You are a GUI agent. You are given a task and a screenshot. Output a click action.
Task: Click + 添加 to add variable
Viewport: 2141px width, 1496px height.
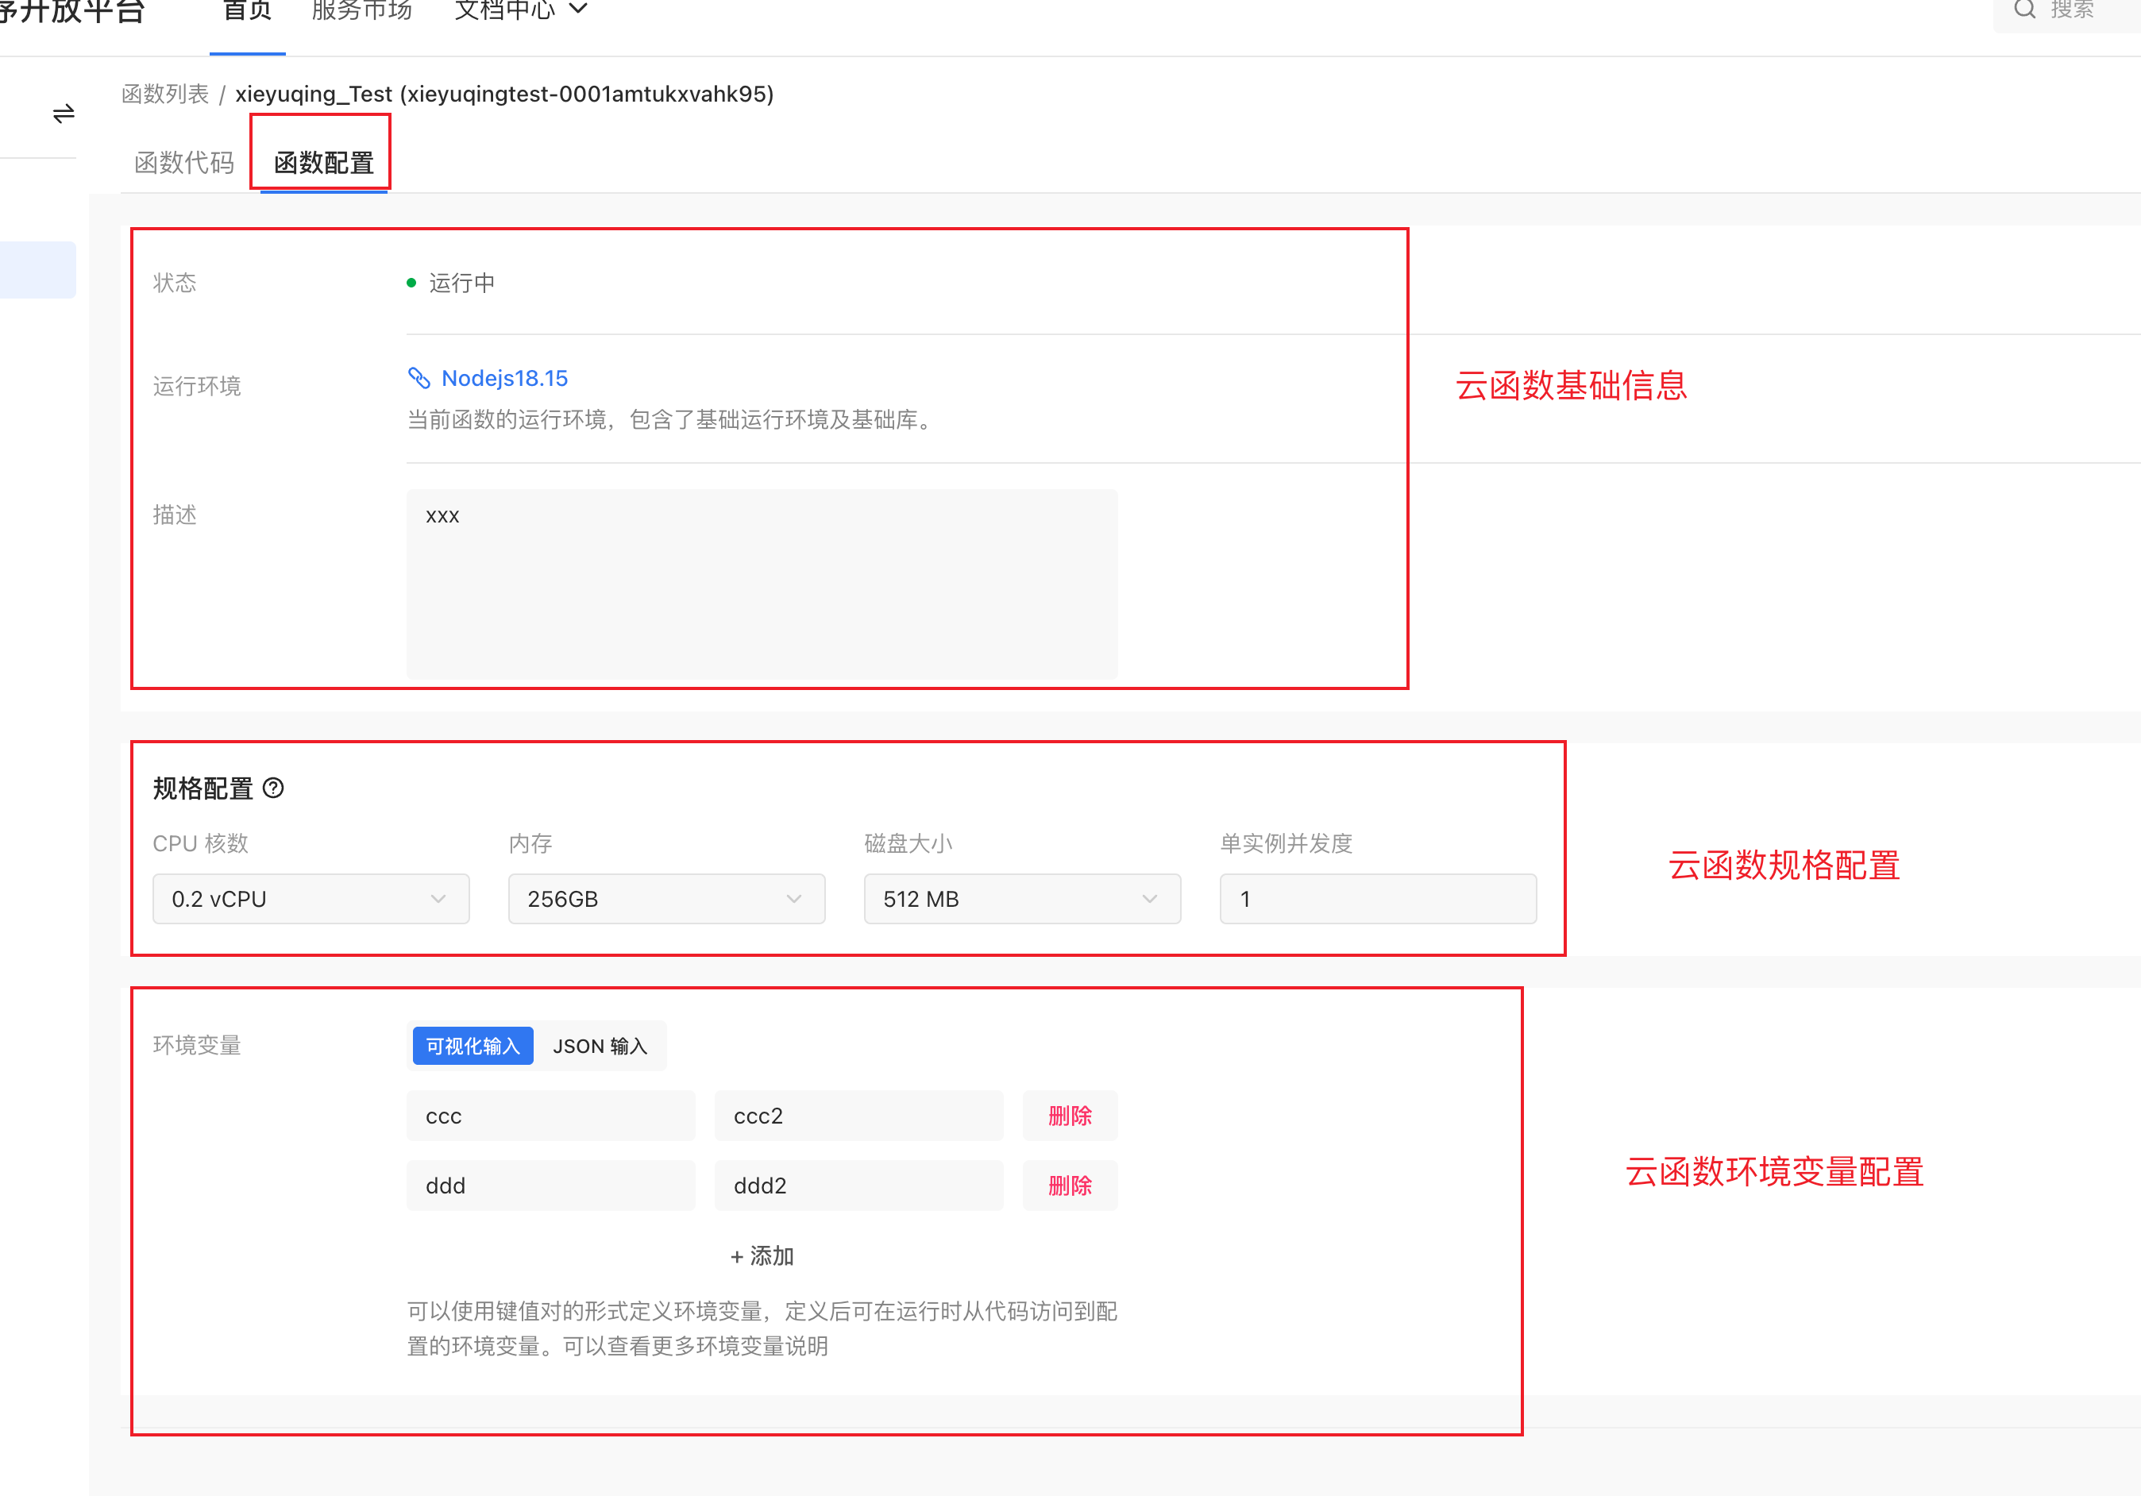[762, 1255]
